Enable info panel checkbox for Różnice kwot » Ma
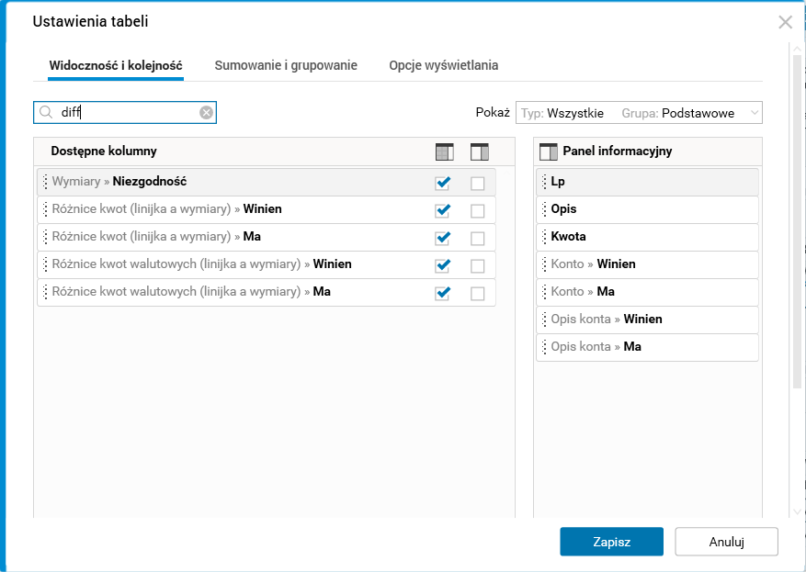The height and width of the screenshot is (572, 806). (x=478, y=238)
